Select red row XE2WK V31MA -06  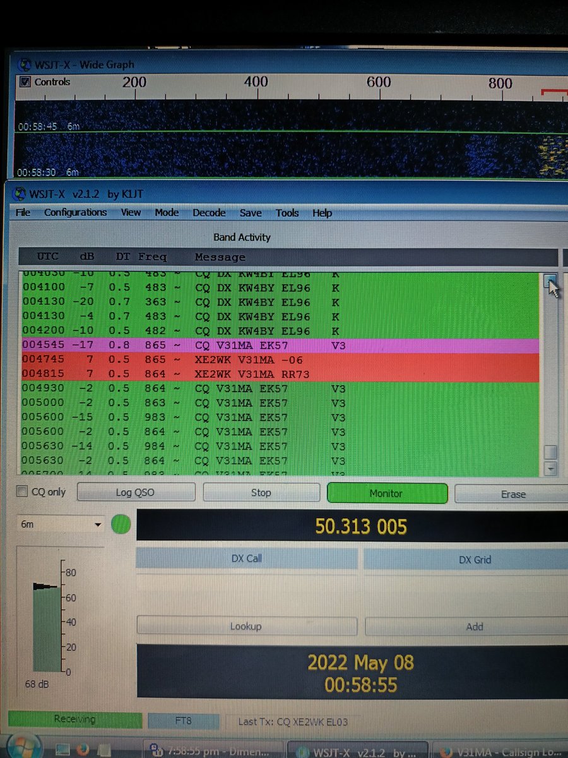pos(279,360)
